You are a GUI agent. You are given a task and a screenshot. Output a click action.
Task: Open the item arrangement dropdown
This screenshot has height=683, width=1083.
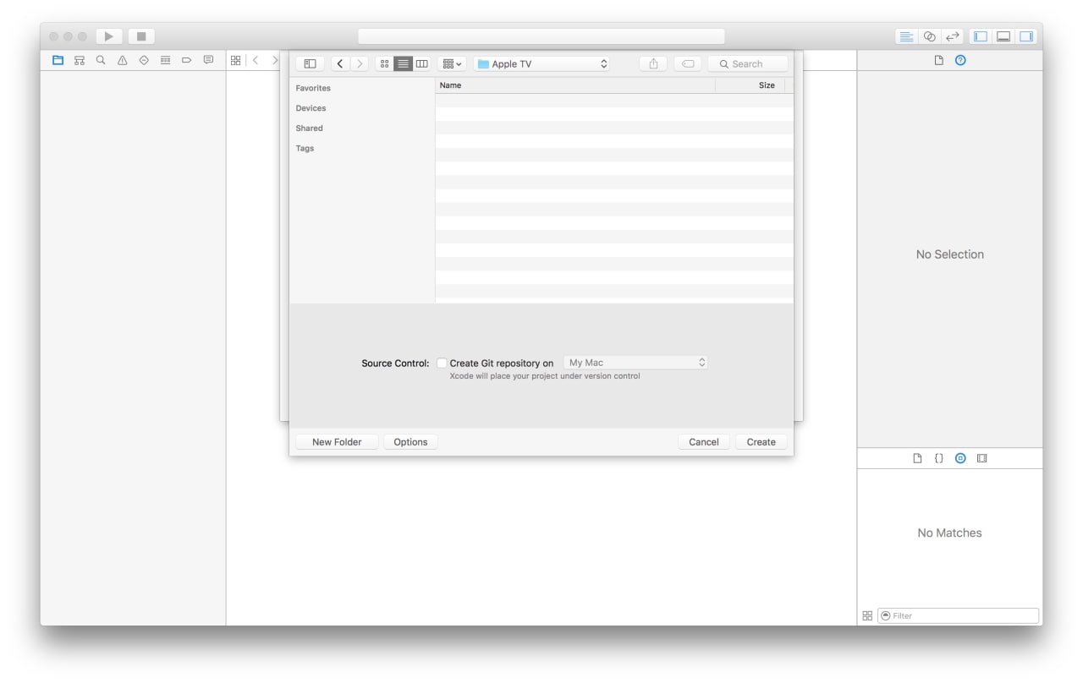452,63
